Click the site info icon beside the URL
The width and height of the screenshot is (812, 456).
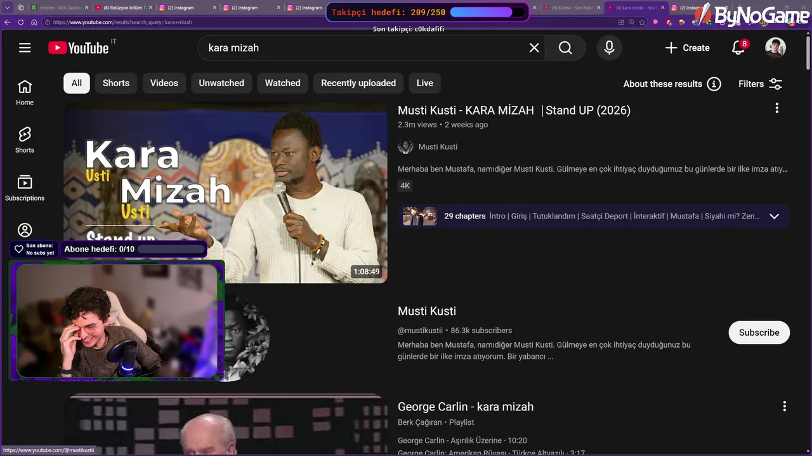[48, 22]
